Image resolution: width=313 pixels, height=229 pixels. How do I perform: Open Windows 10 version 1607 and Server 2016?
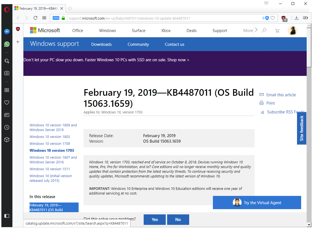tap(53, 160)
